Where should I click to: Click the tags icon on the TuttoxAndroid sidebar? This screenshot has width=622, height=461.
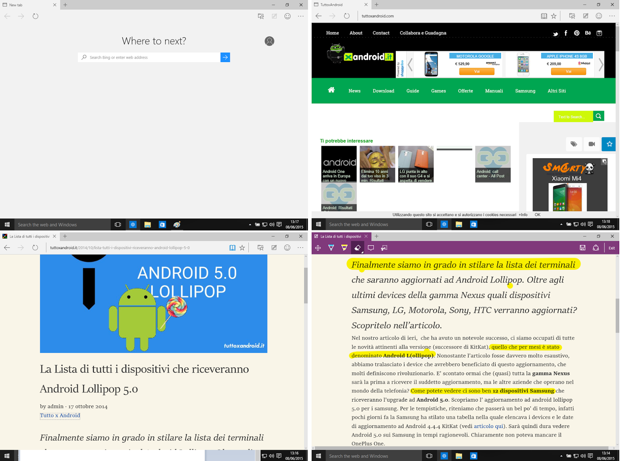574,144
